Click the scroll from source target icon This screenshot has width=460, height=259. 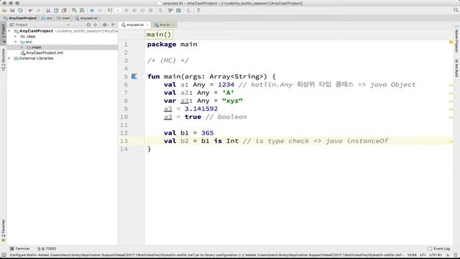(x=88, y=25)
